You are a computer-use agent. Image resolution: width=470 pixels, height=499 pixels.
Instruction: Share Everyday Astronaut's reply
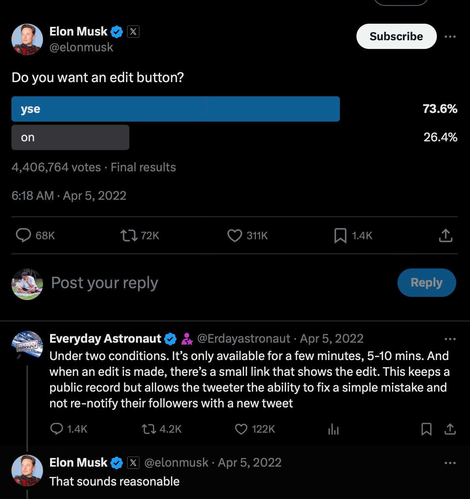(x=450, y=429)
